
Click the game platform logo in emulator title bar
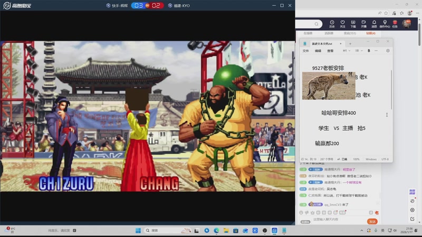point(17,5)
